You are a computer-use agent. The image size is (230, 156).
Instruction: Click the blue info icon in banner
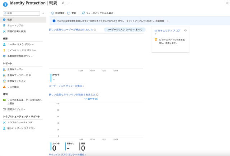[x=54, y=21]
